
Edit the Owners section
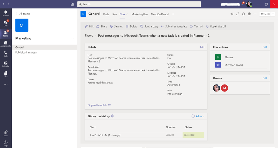pyautogui.click(x=265, y=78)
